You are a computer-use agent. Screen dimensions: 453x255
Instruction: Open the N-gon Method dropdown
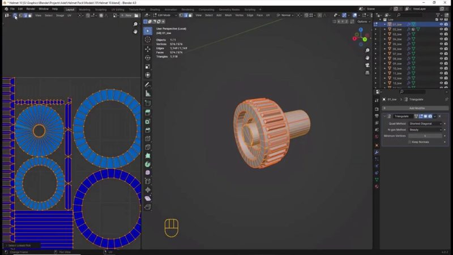coord(425,129)
